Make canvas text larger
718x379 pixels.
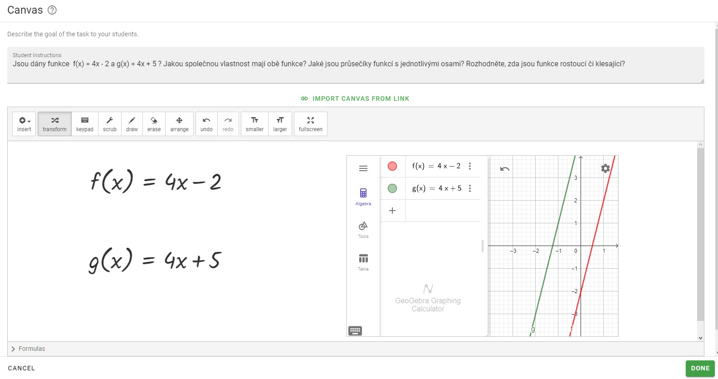point(280,124)
